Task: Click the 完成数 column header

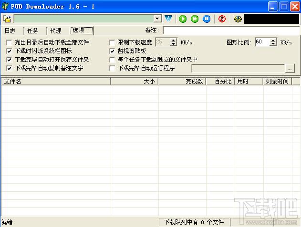Action: pyautogui.click(x=182, y=82)
